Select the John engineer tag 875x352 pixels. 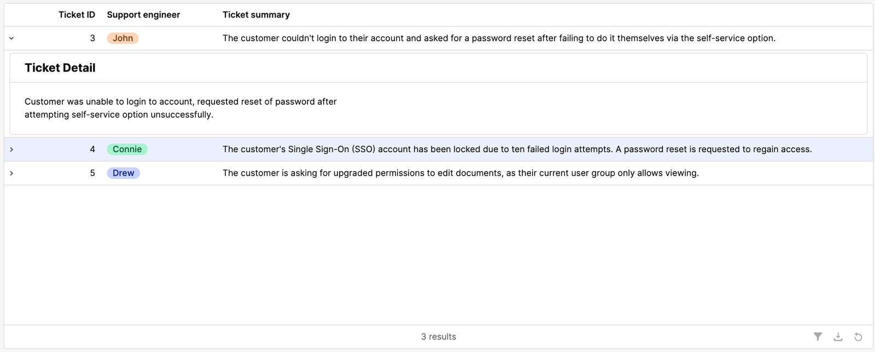pos(123,38)
